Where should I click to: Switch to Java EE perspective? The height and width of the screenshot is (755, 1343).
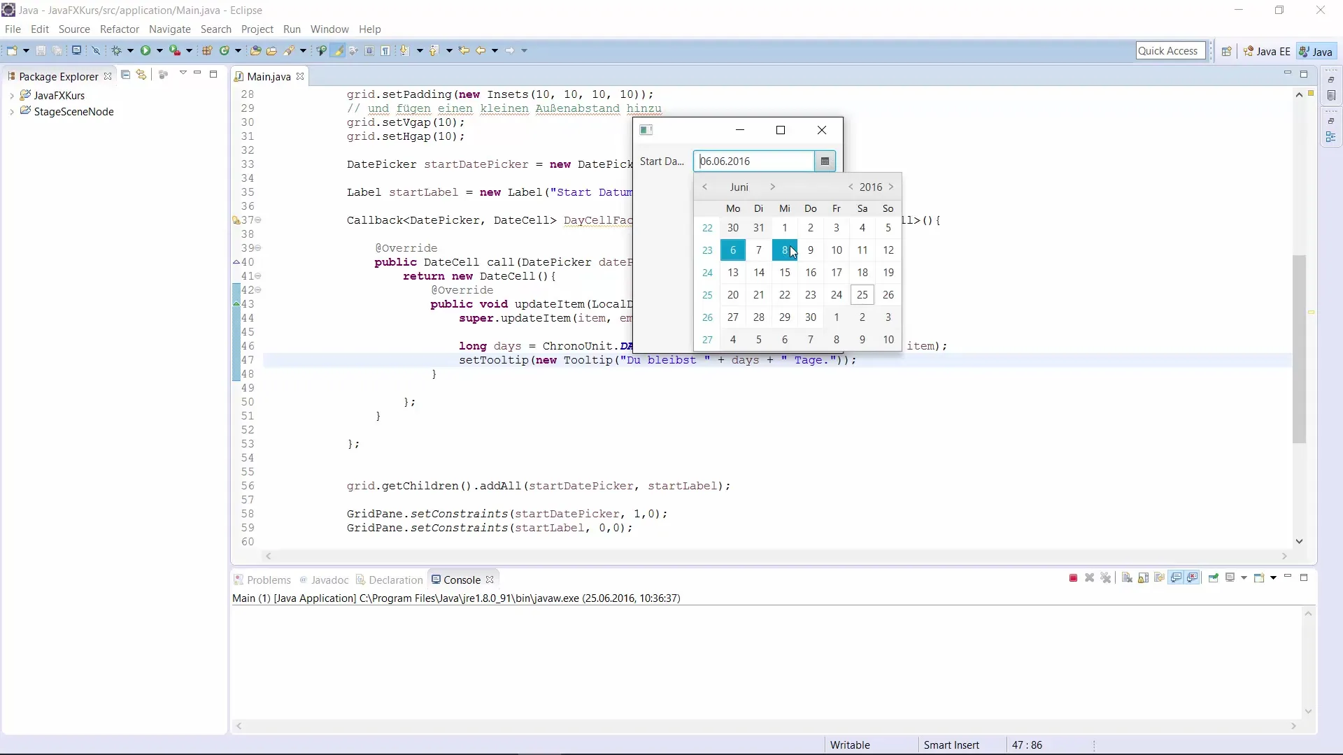click(x=1266, y=52)
